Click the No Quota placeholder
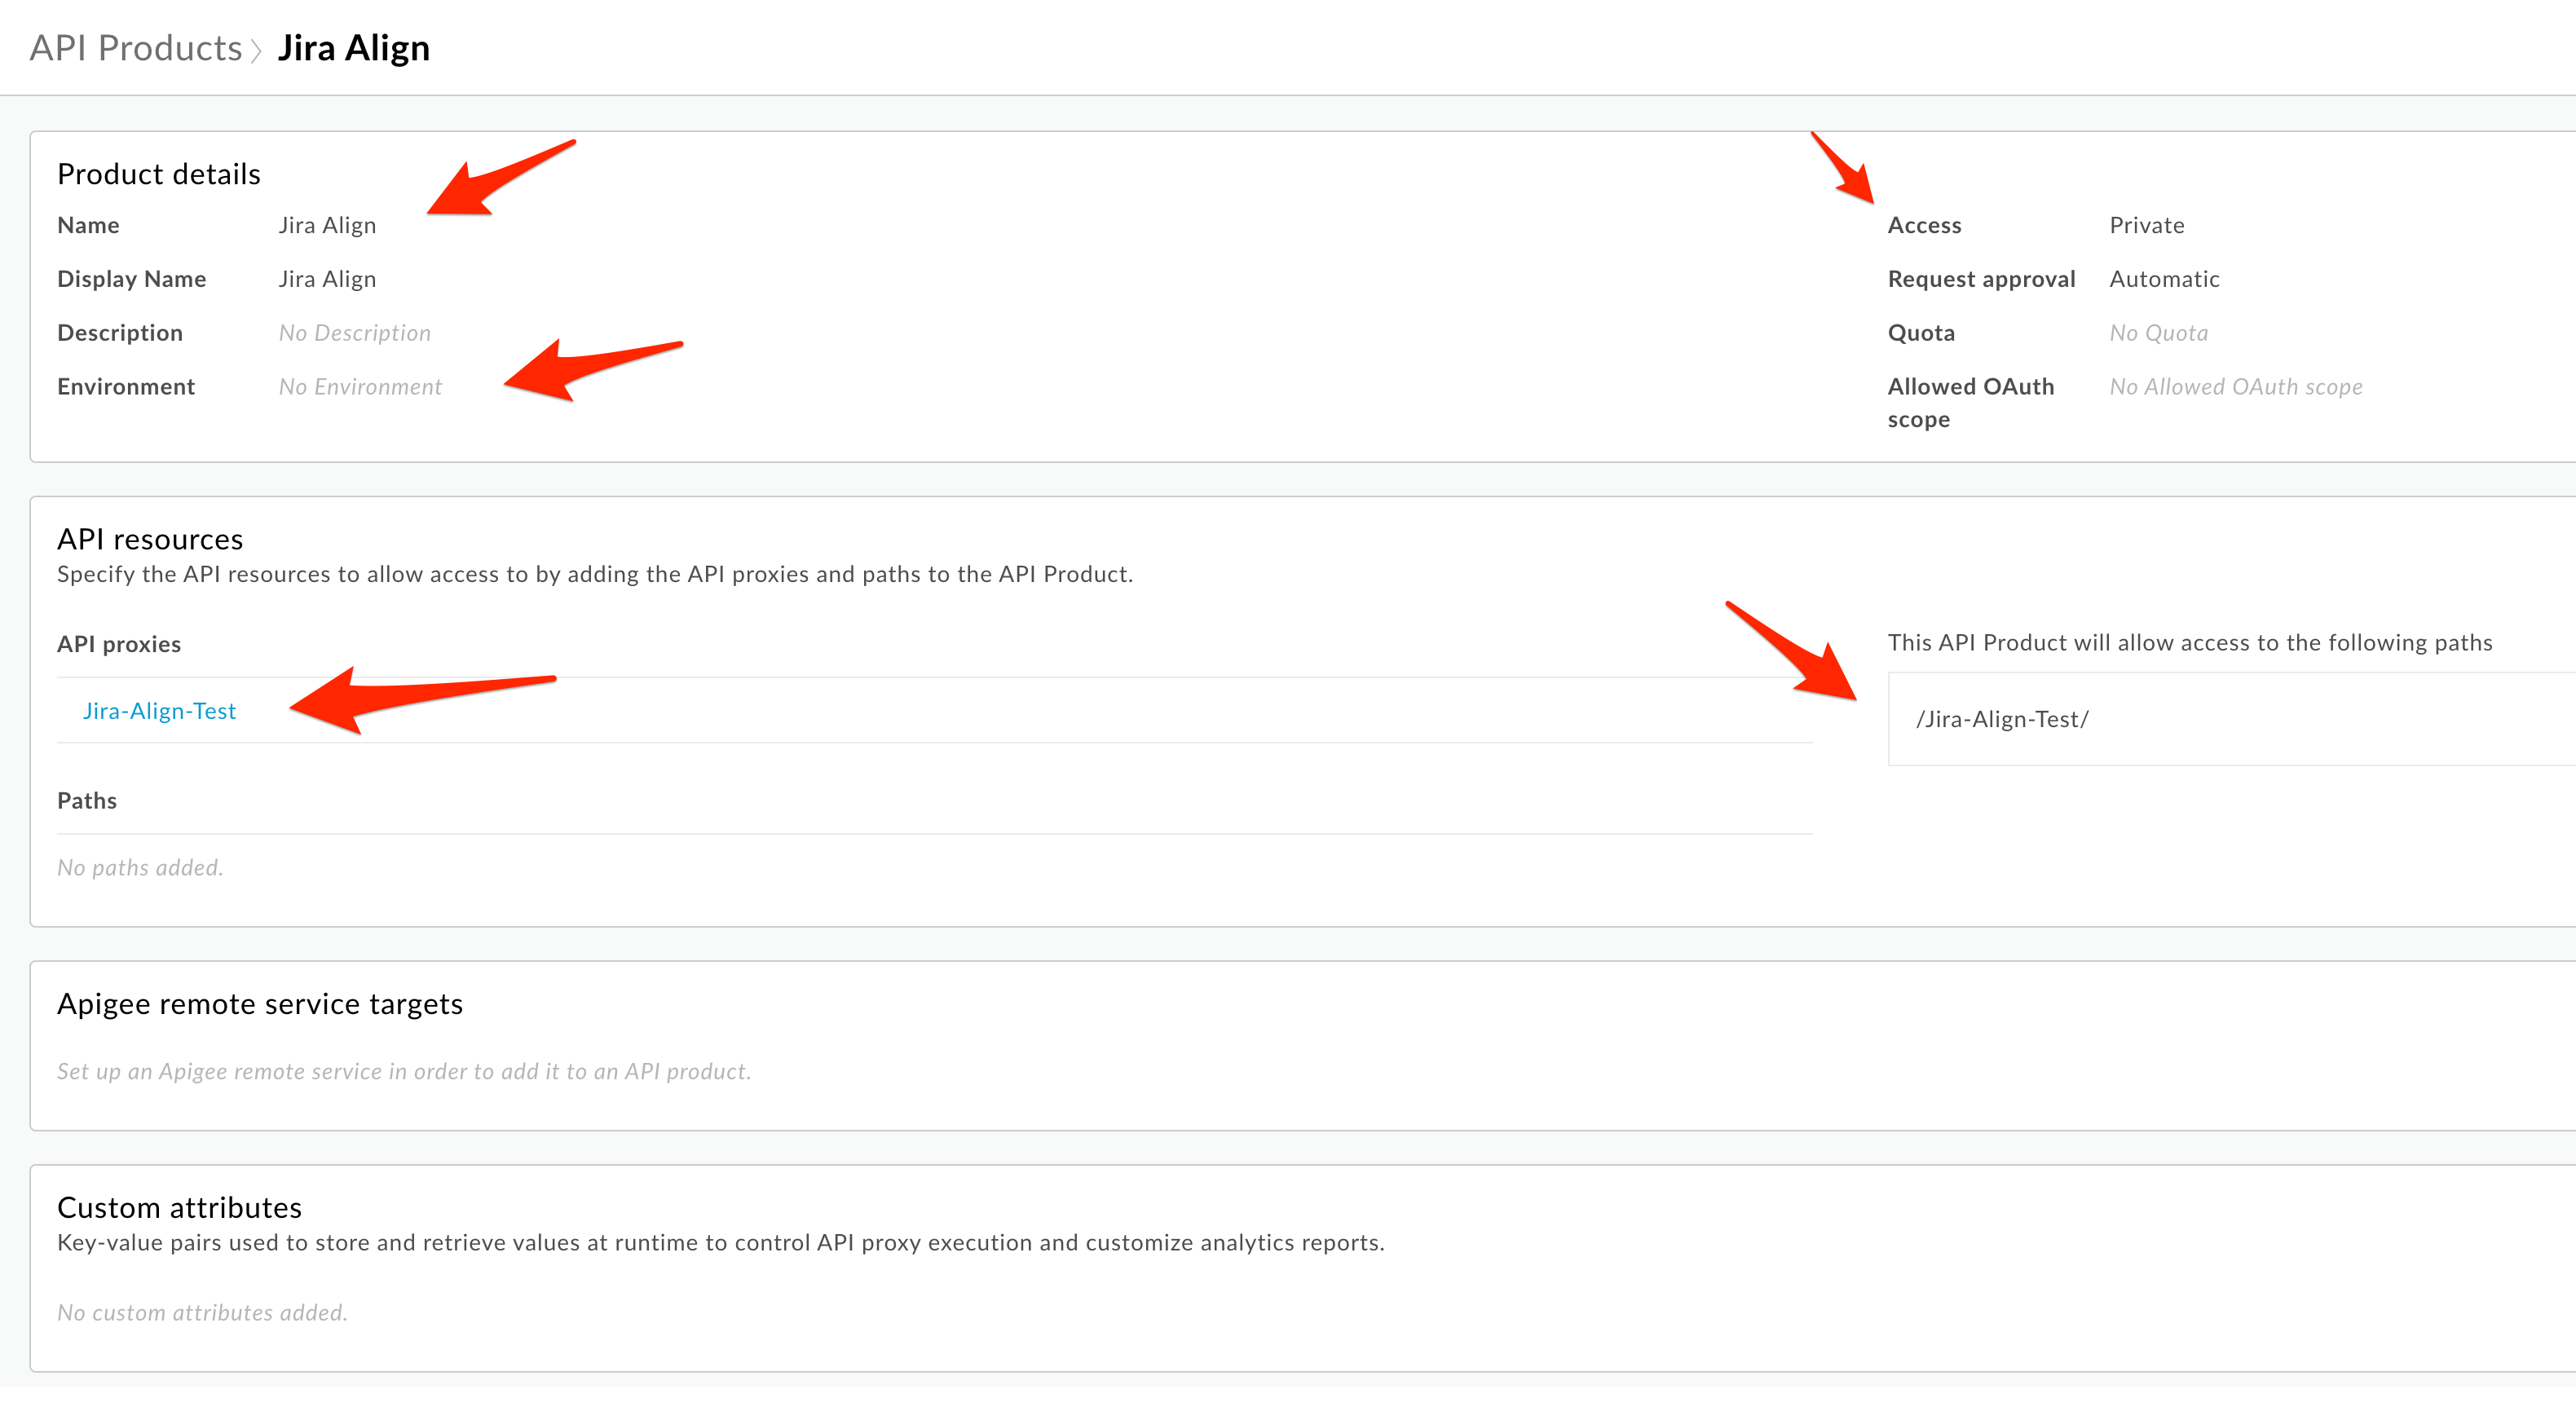 point(2159,333)
